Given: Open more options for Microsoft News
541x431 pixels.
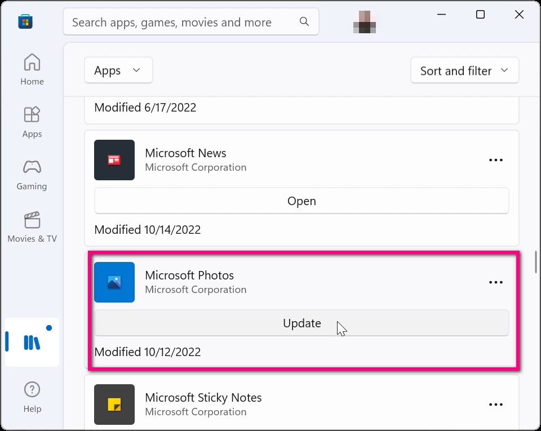Looking at the screenshot, I should pos(495,160).
